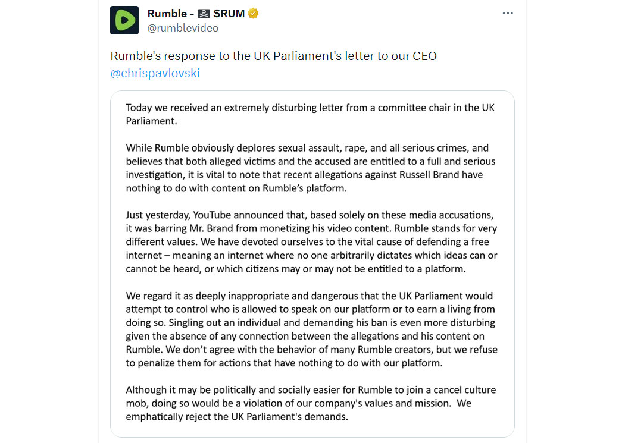Click the $RUM cashtag in the account name
This screenshot has width=625, height=443.
(229, 14)
